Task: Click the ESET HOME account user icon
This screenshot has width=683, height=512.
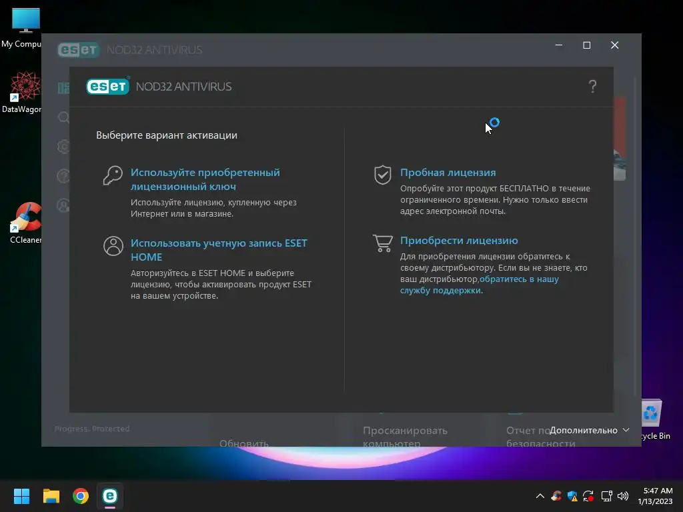Action: (113, 246)
